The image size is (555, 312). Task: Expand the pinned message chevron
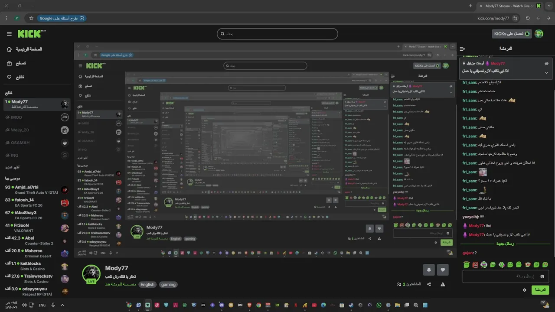tap(546, 73)
